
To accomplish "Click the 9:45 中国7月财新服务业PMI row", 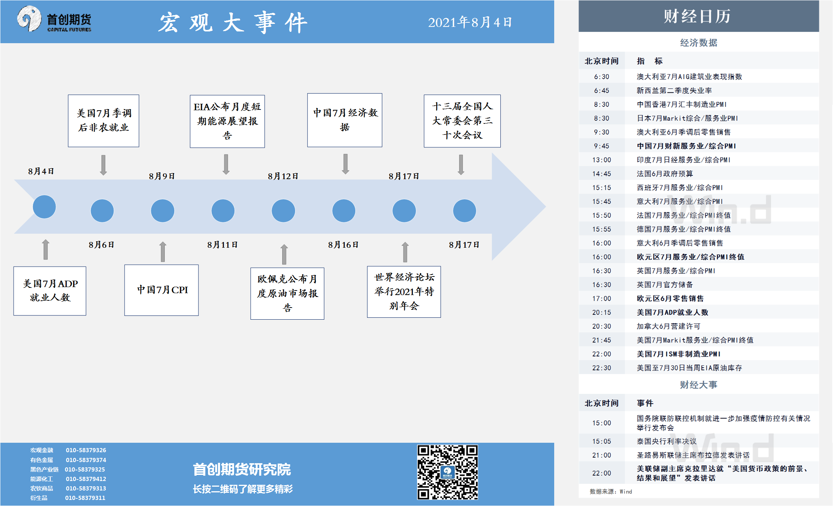I will pos(686,146).
